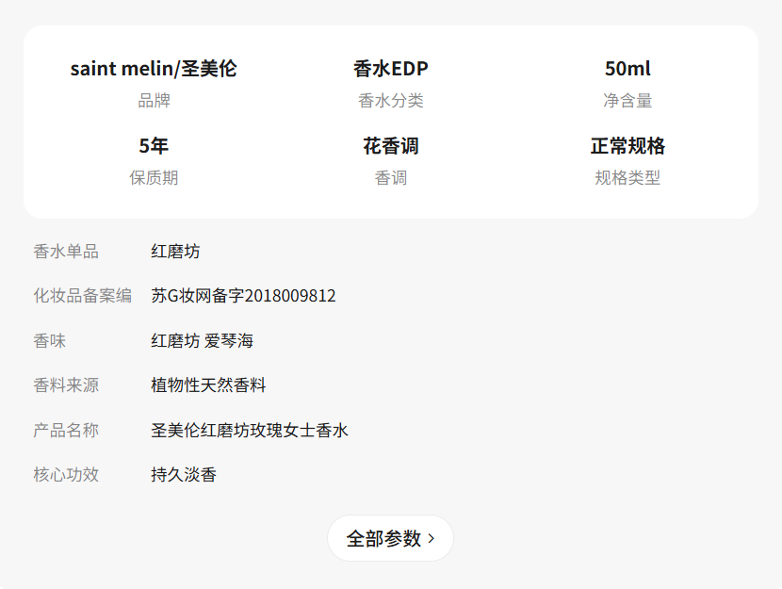Select the 持久淡香 core effect value

pyautogui.click(x=184, y=475)
